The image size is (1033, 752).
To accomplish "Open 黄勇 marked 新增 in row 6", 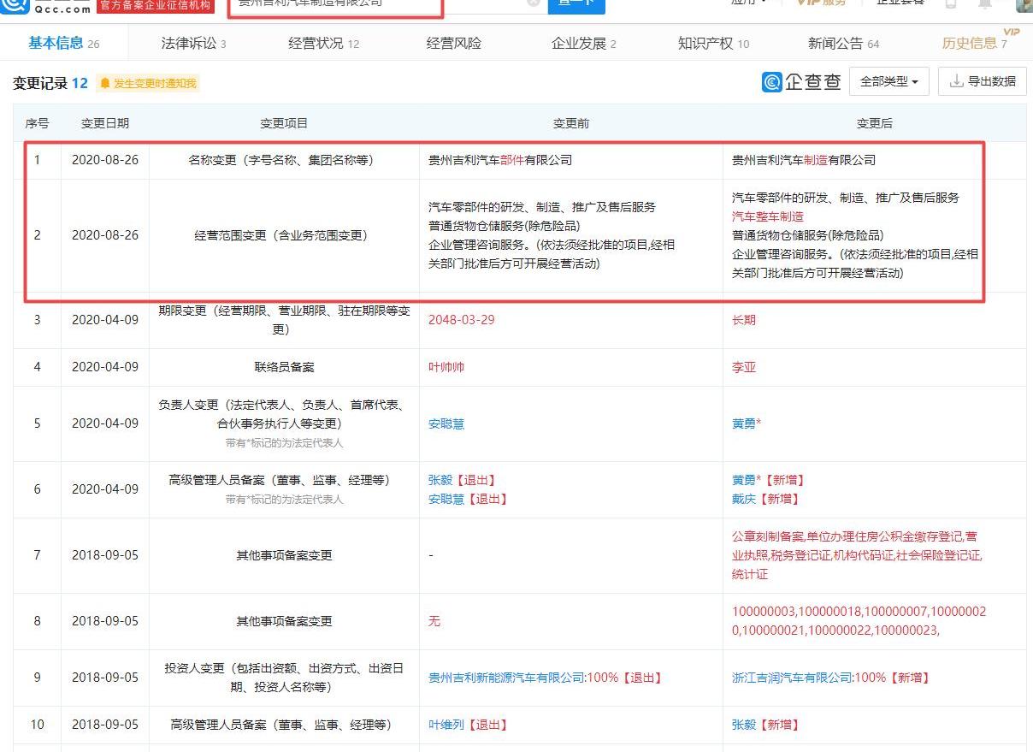I will 744,480.
